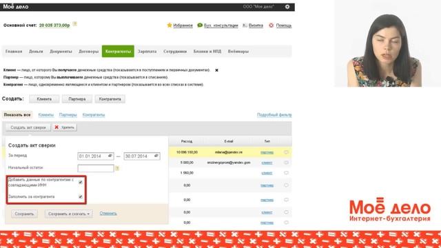Click the E-mail column header
The width and height of the screenshot is (441, 248).
coord(229,141)
